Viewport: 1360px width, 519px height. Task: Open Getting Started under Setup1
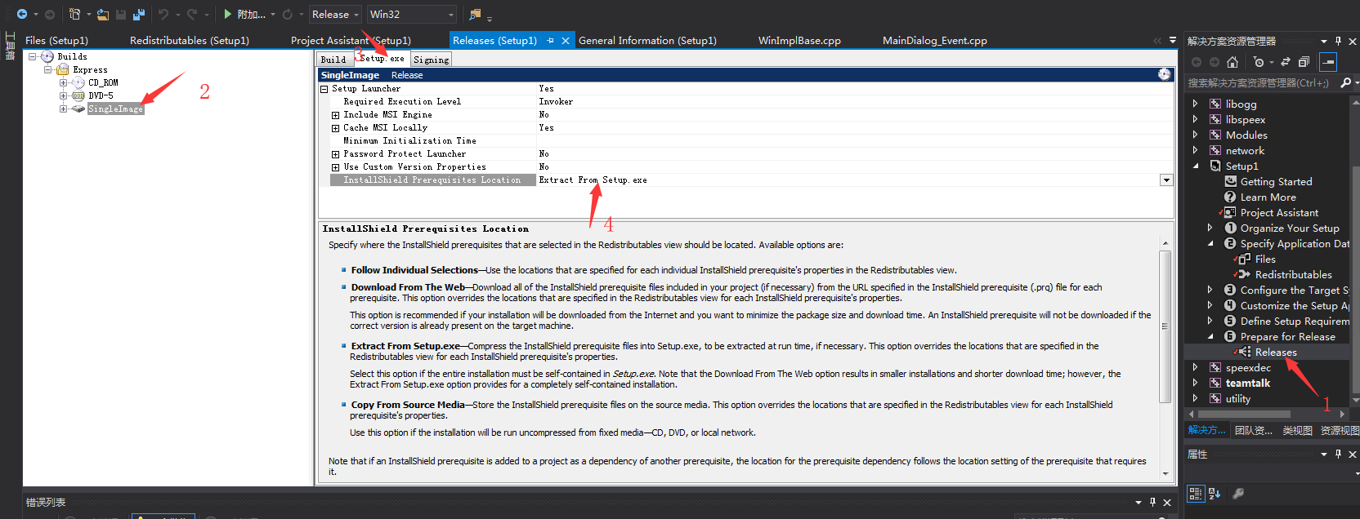pos(1276,181)
